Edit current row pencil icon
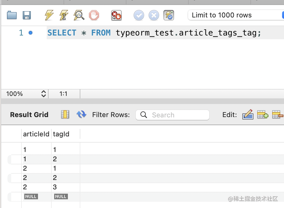The image size is (284, 208). (248, 115)
